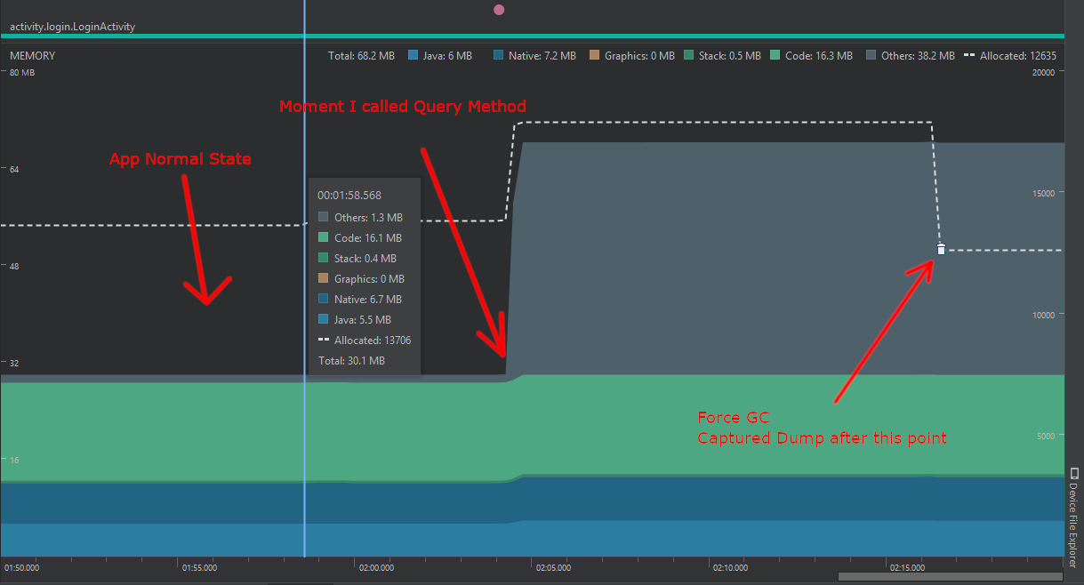Click the Code 16.1 MB swatch in the tooltip

[325, 237]
